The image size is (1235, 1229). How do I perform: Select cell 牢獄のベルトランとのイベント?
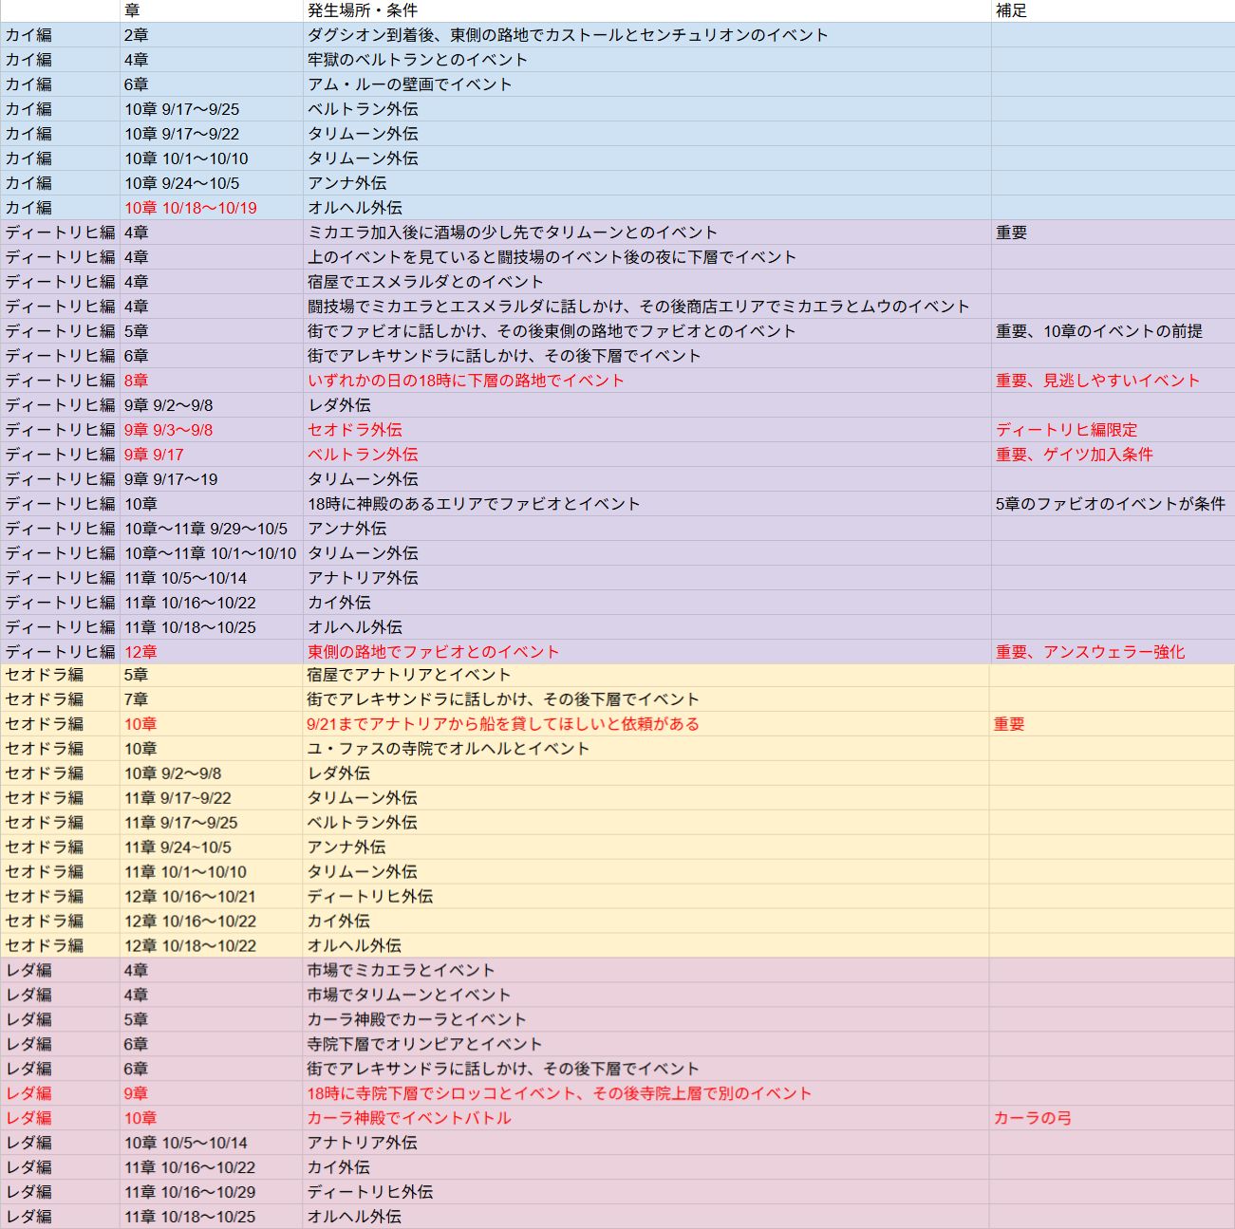click(646, 60)
